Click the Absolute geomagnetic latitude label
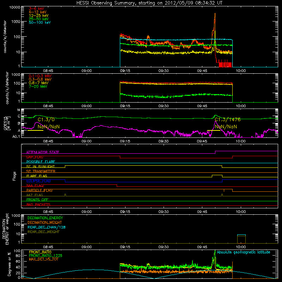This screenshot has width=282, height=282. click(x=244, y=252)
